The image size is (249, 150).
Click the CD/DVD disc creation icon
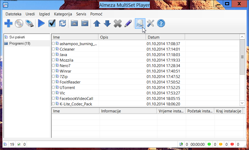[19, 23]
